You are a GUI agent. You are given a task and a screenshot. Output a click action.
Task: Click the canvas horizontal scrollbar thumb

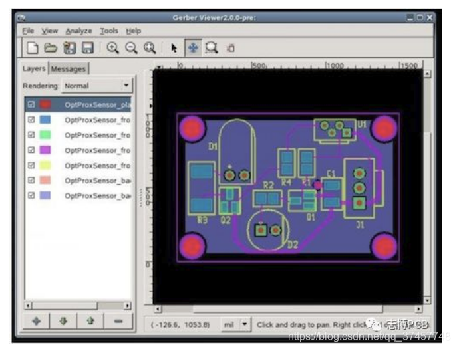click(x=287, y=309)
